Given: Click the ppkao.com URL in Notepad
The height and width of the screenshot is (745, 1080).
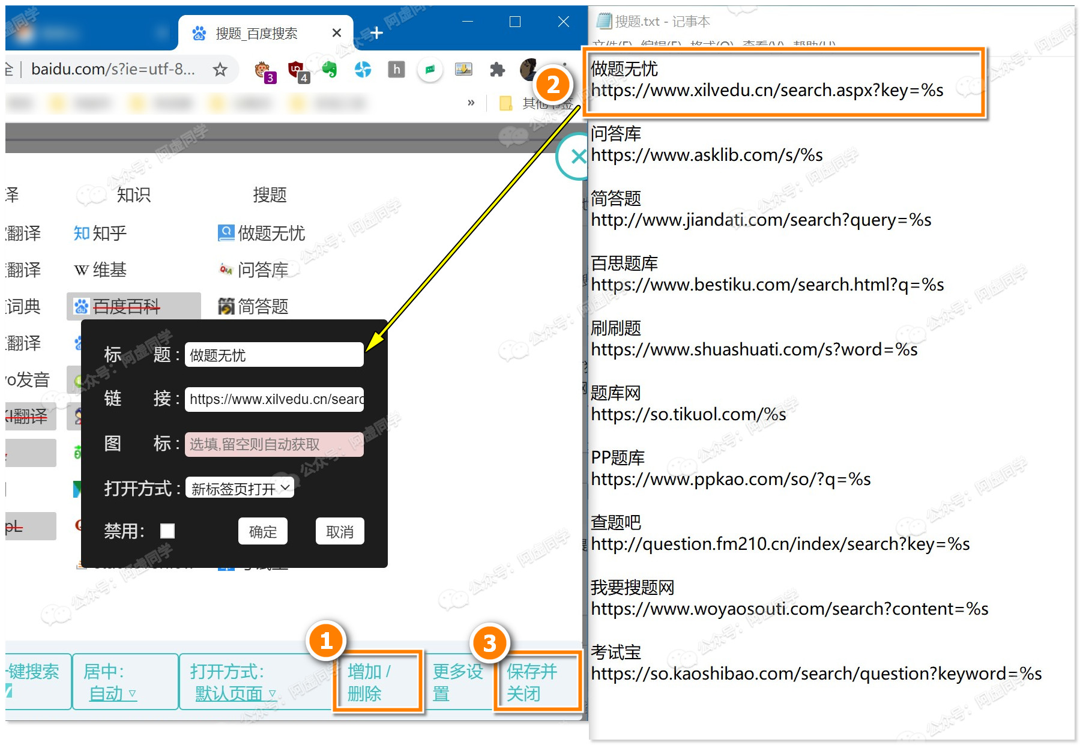Looking at the screenshot, I should coord(731,480).
